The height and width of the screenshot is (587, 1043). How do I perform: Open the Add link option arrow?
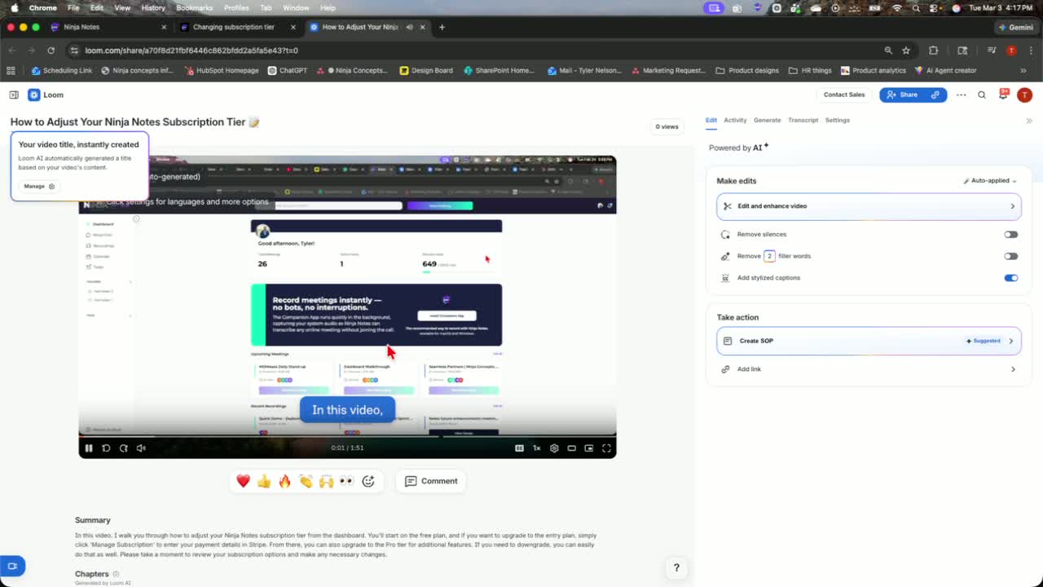click(x=1013, y=369)
